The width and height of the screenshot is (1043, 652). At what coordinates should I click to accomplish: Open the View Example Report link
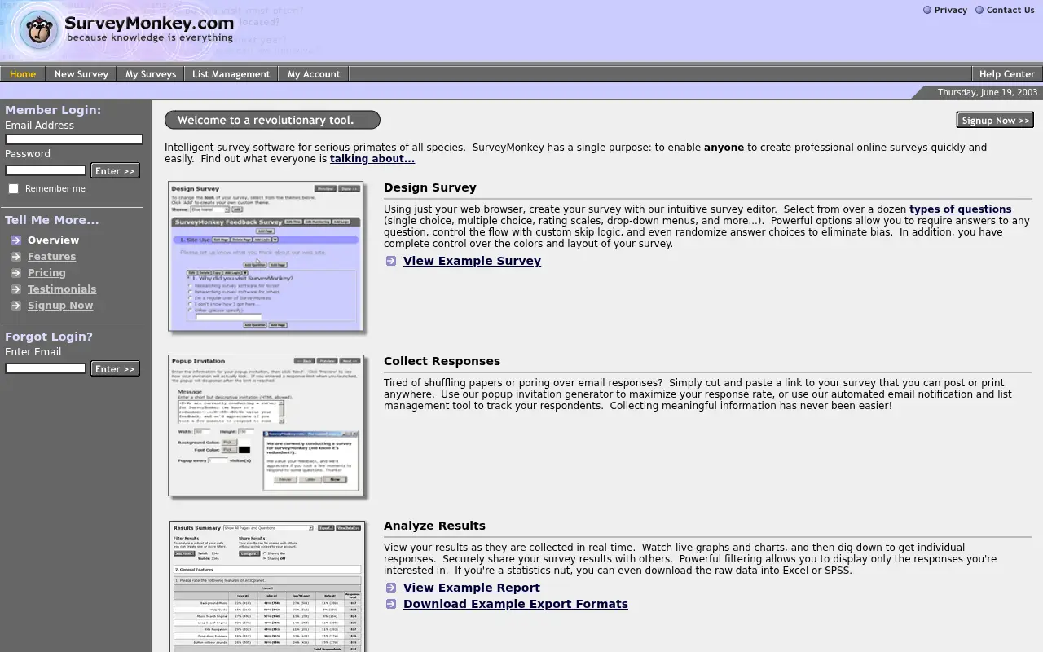pyautogui.click(x=471, y=588)
